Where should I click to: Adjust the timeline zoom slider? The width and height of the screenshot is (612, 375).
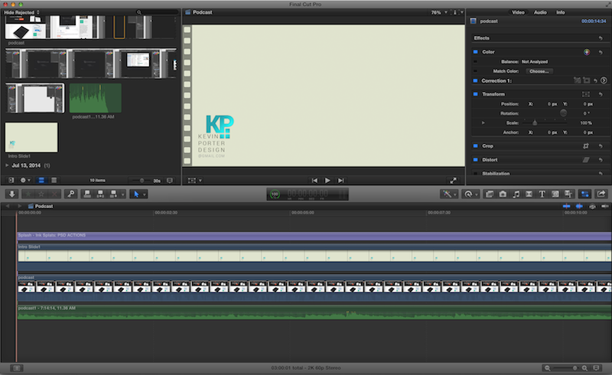[x=575, y=368]
